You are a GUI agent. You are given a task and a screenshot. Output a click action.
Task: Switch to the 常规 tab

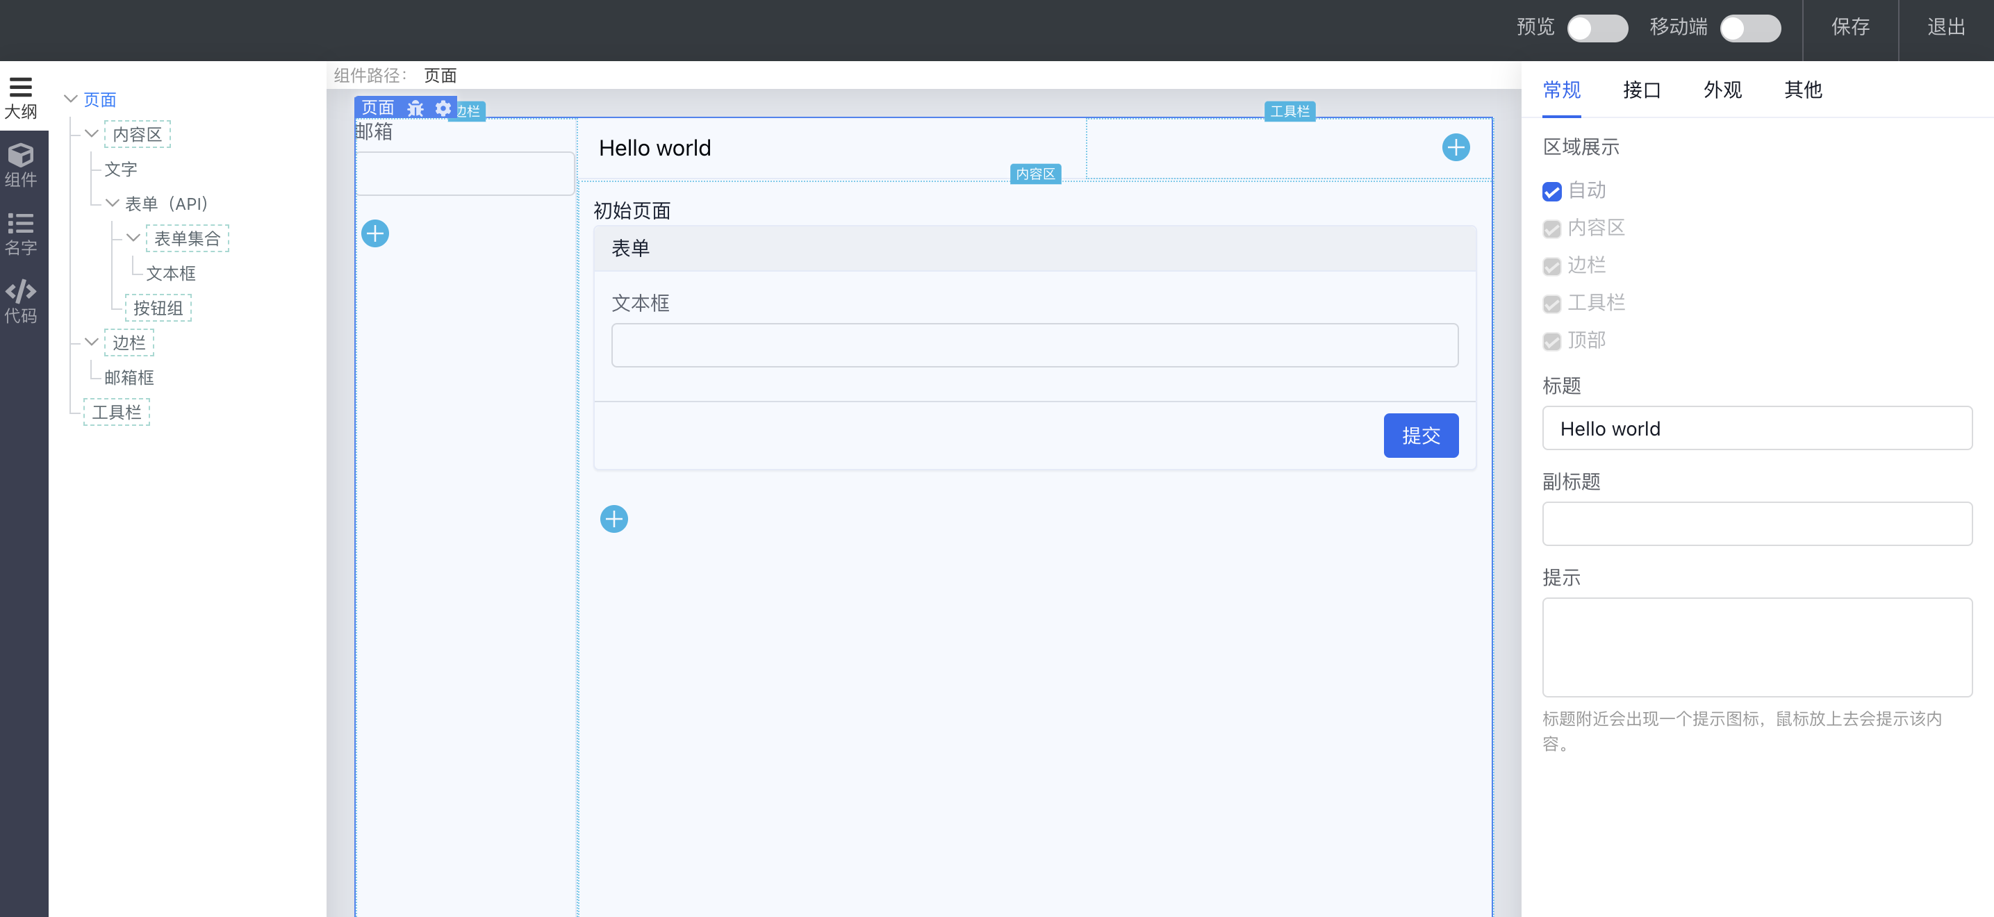click(1561, 90)
